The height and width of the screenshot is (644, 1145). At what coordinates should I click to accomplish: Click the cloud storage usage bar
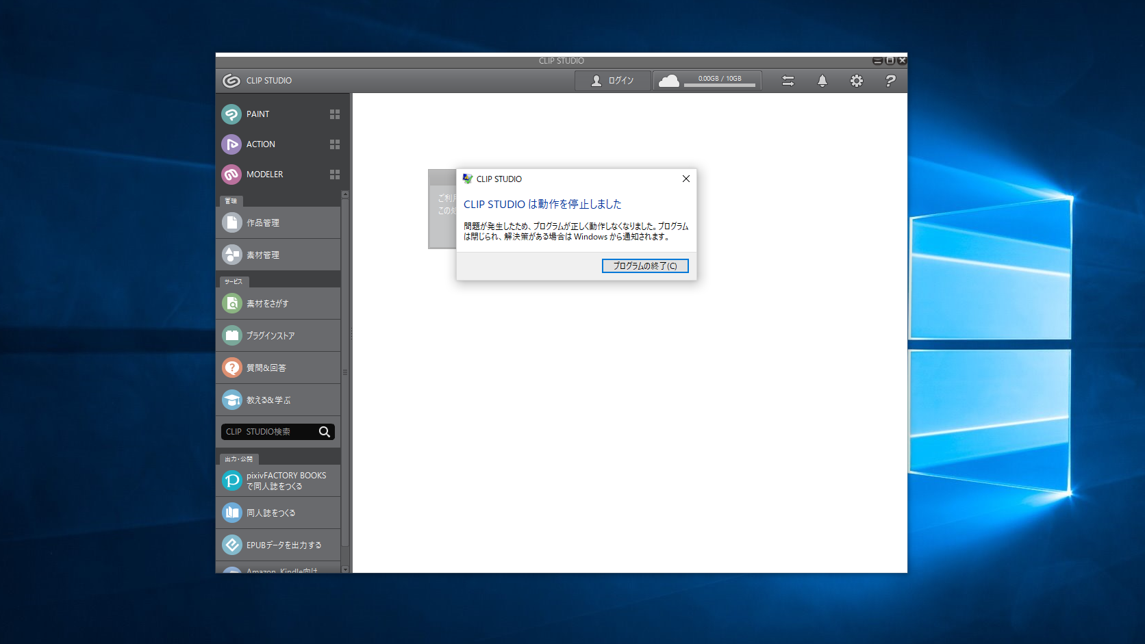point(720,85)
